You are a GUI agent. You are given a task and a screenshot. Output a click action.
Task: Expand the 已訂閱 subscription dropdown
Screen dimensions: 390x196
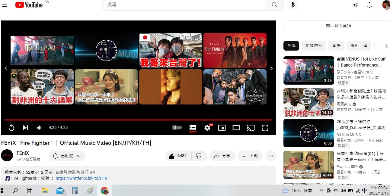tap(67, 156)
